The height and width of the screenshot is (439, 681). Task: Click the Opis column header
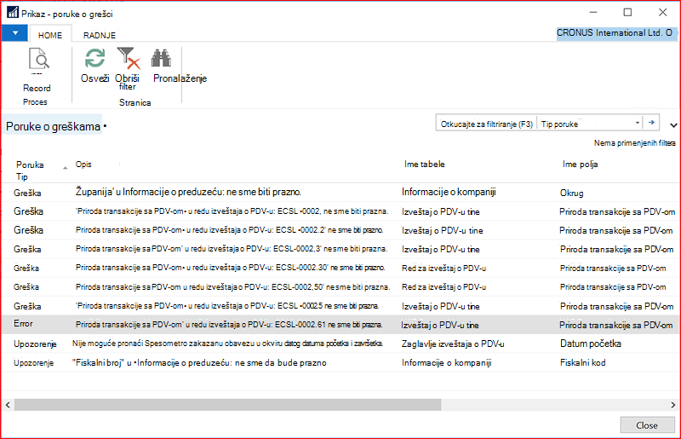click(83, 164)
